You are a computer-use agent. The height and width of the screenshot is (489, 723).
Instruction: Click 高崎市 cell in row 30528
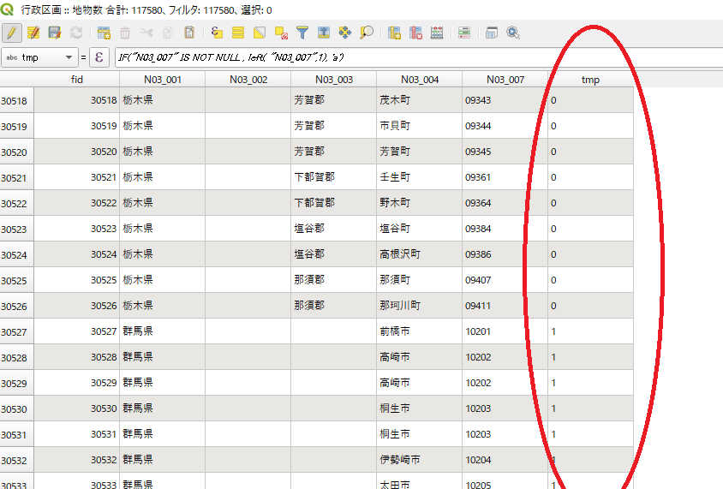420,357
